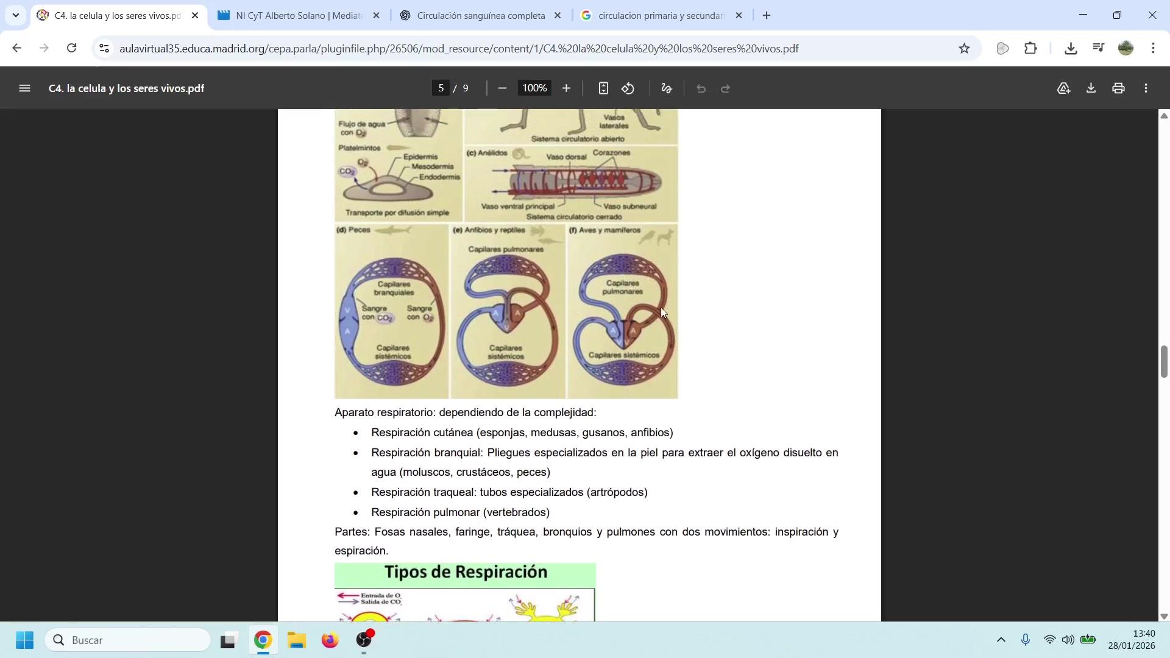Bookmark this page with the star
Image resolution: width=1170 pixels, height=658 pixels.
tap(964, 48)
